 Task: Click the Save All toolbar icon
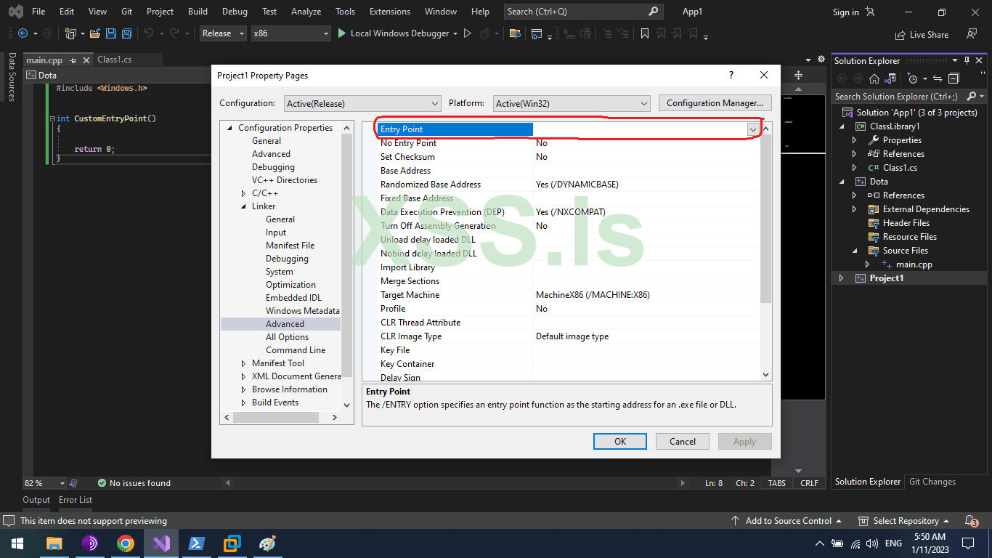[x=127, y=33]
